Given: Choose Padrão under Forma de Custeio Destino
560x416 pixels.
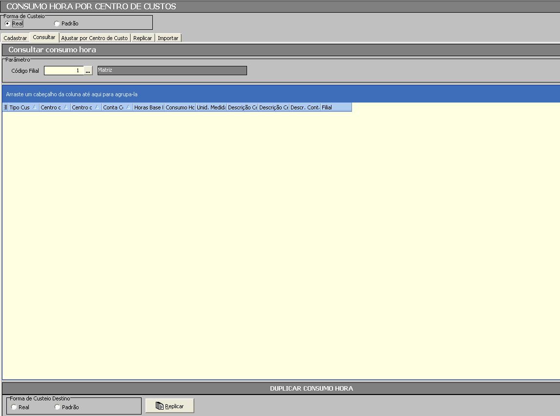Looking at the screenshot, I should point(58,407).
